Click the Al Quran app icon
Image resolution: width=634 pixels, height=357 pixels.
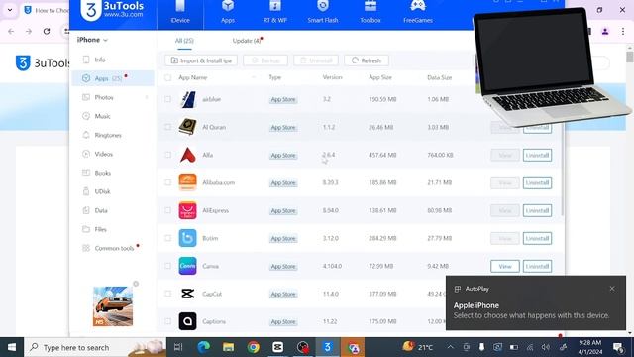coord(187,127)
